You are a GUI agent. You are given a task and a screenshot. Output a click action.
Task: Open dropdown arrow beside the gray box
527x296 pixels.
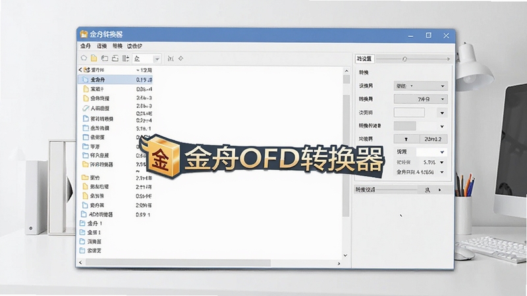pos(442,126)
